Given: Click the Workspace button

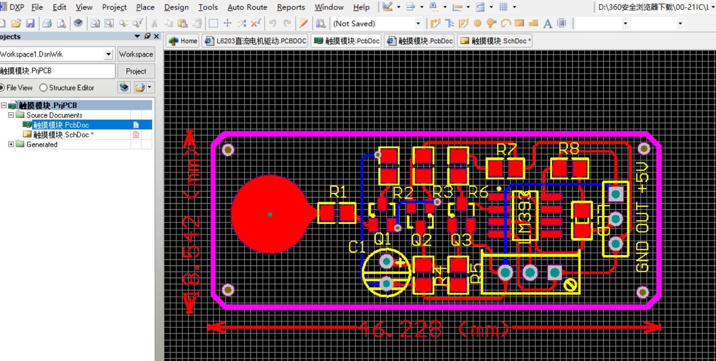Looking at the screenshot, I should [x=136, y=54].
